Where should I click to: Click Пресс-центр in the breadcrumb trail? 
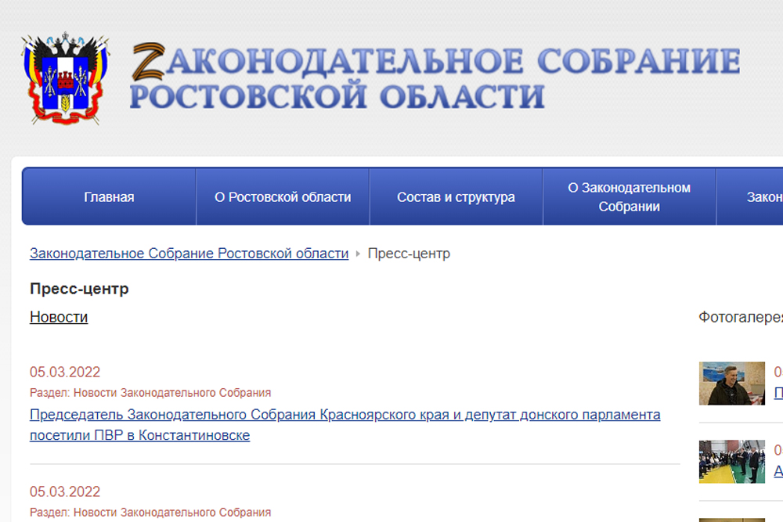coord(409,254)
